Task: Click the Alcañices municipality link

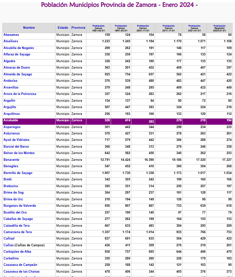Action: 11,41
